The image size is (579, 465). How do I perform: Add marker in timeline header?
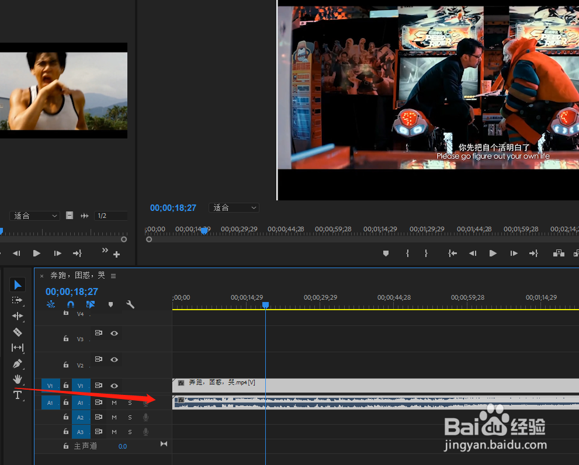tap(110, 304)
